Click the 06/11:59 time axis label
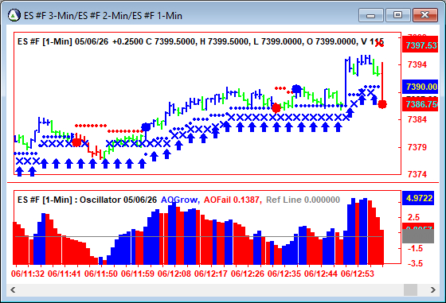This screenshot has width=446, height=303. (x=138, y=274)
